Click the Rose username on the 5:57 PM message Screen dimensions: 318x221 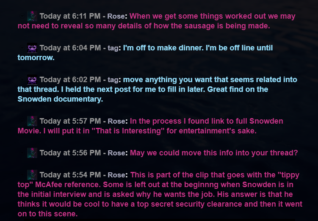[116, 121]
